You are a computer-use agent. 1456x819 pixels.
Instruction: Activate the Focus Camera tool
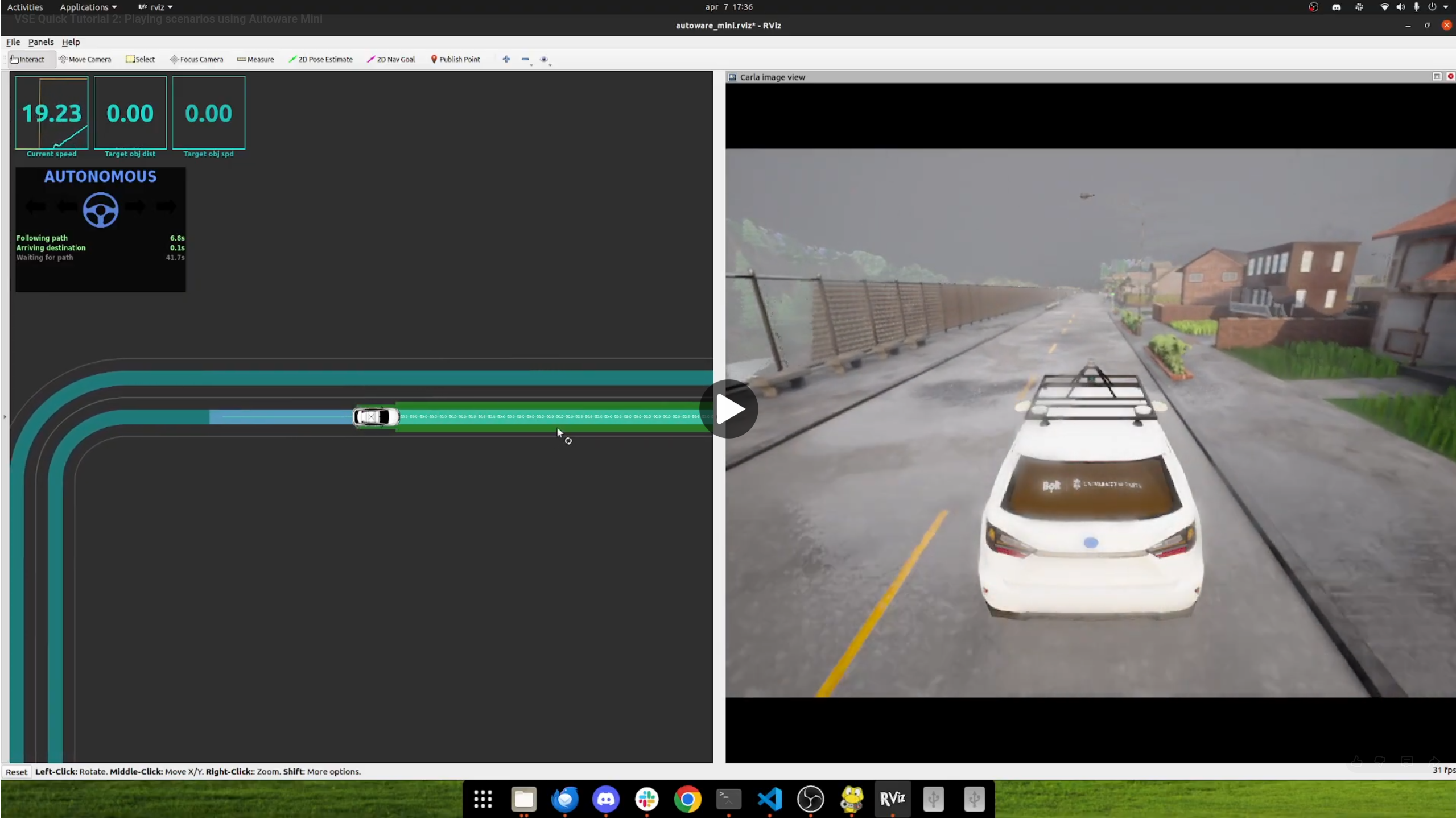[x=196, y=59]
